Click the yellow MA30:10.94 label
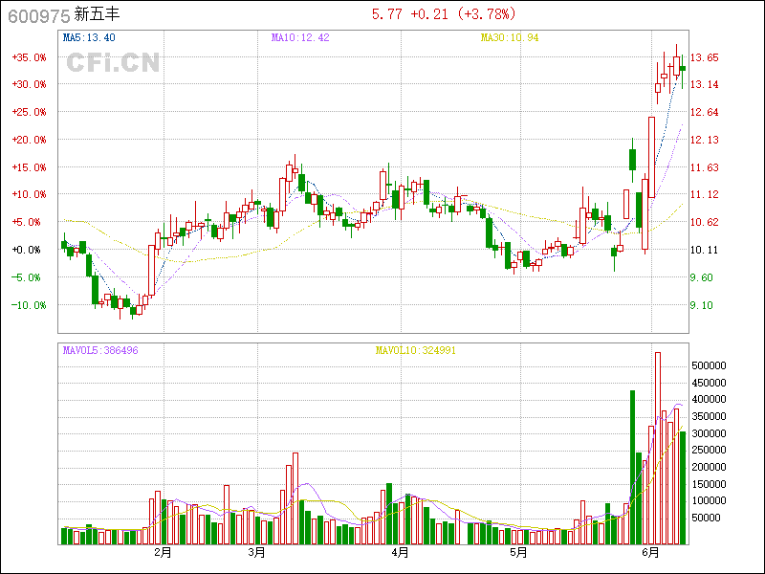Screen dimensions: 765x574 coord(509,37)
